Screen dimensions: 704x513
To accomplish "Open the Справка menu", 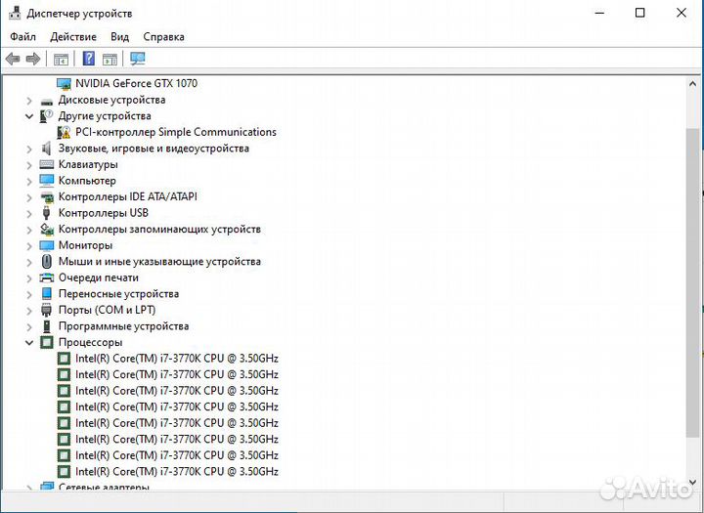I will point(163,36).
